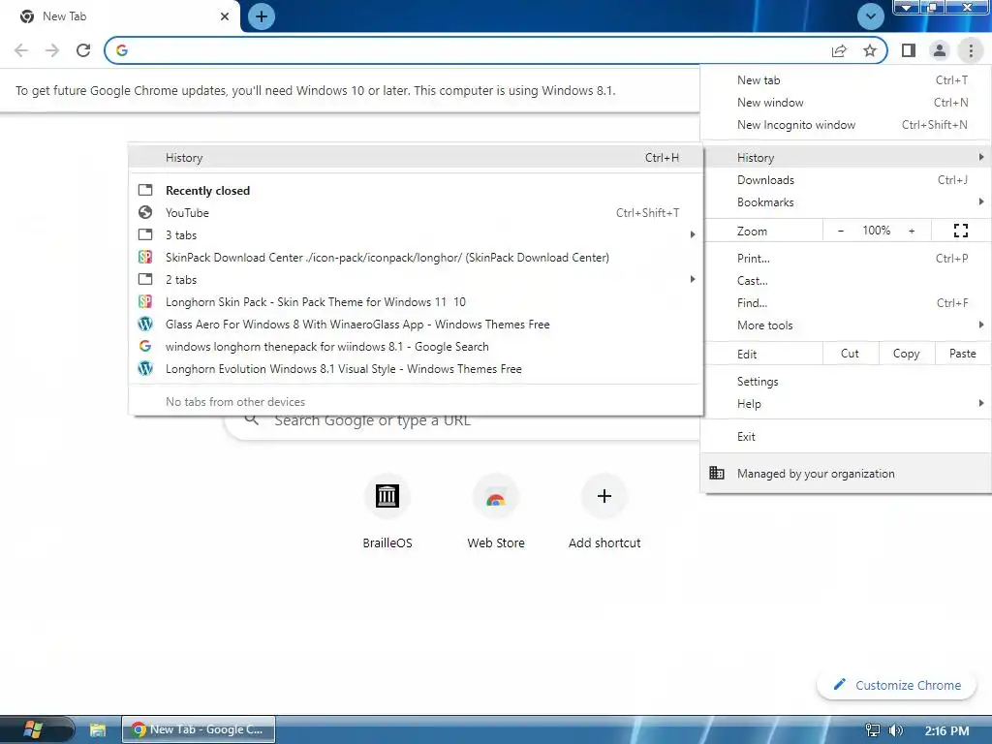Increase zoom with plus button

click(912, 231)
